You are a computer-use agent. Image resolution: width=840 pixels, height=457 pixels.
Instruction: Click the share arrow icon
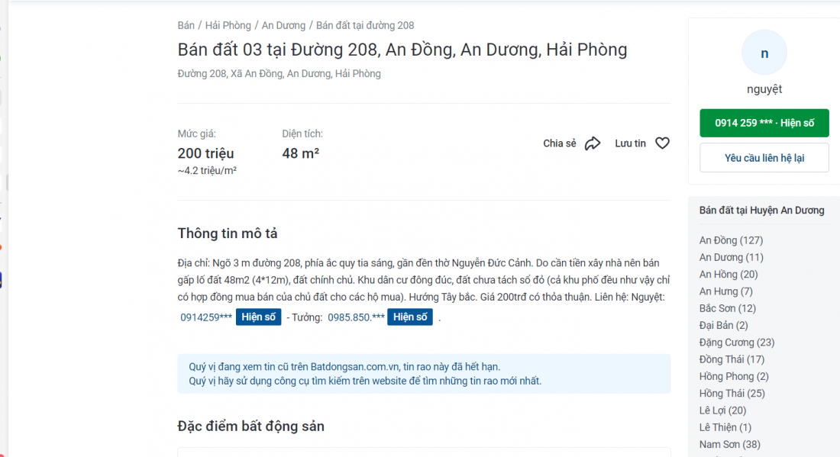coord(593,143)
